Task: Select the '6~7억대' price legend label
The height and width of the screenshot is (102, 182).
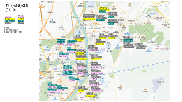Action: pos(20,21)
